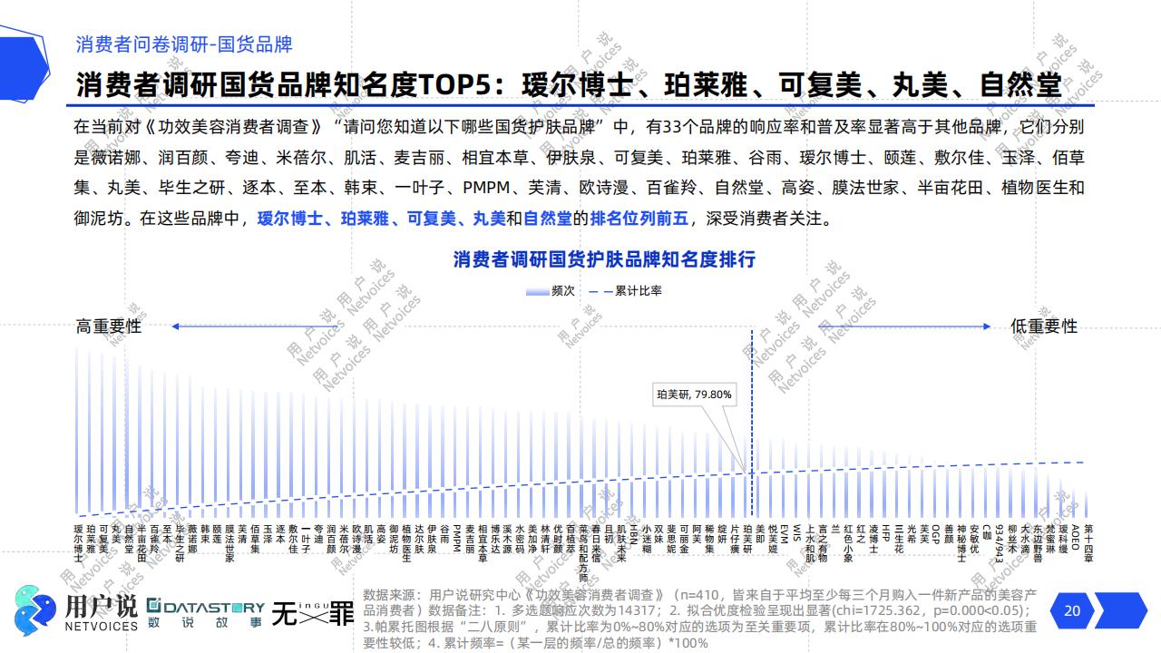
Task: Click the 安敏优 axis label
Action: (x=974, y=539)
